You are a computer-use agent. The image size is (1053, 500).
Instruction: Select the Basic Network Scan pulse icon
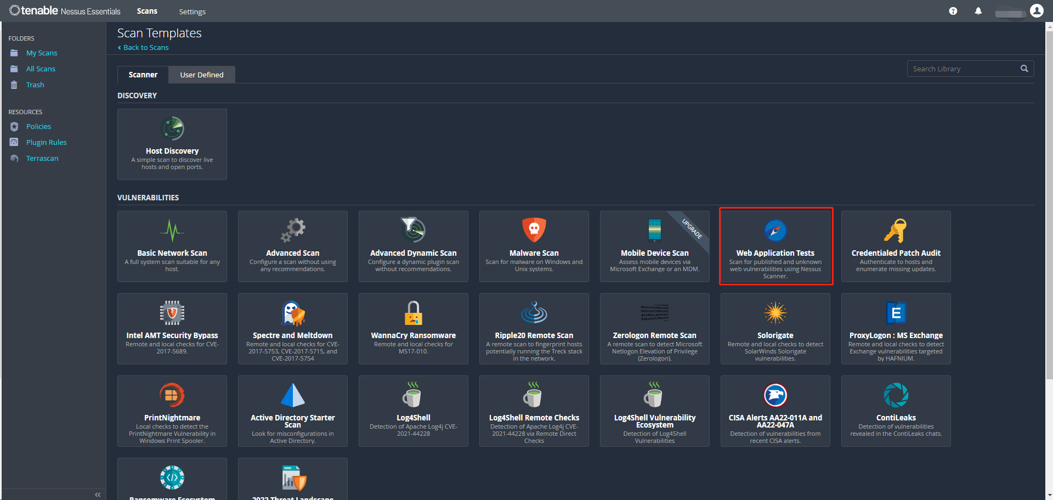(172, 231)
